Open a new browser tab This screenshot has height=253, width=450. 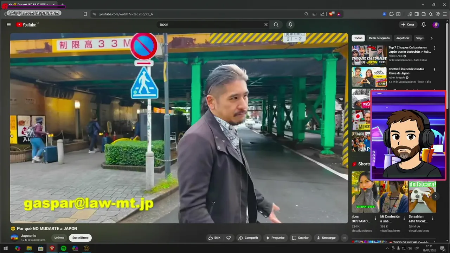(x=63, y=5)
